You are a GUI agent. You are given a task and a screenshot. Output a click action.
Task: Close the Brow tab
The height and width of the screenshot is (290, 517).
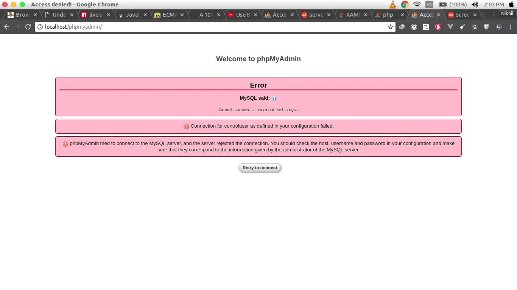click(x=35, y=15)
